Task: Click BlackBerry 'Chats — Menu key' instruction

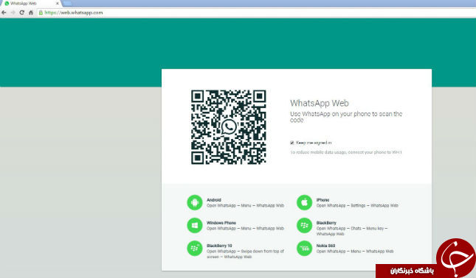Action: point(352,231)
